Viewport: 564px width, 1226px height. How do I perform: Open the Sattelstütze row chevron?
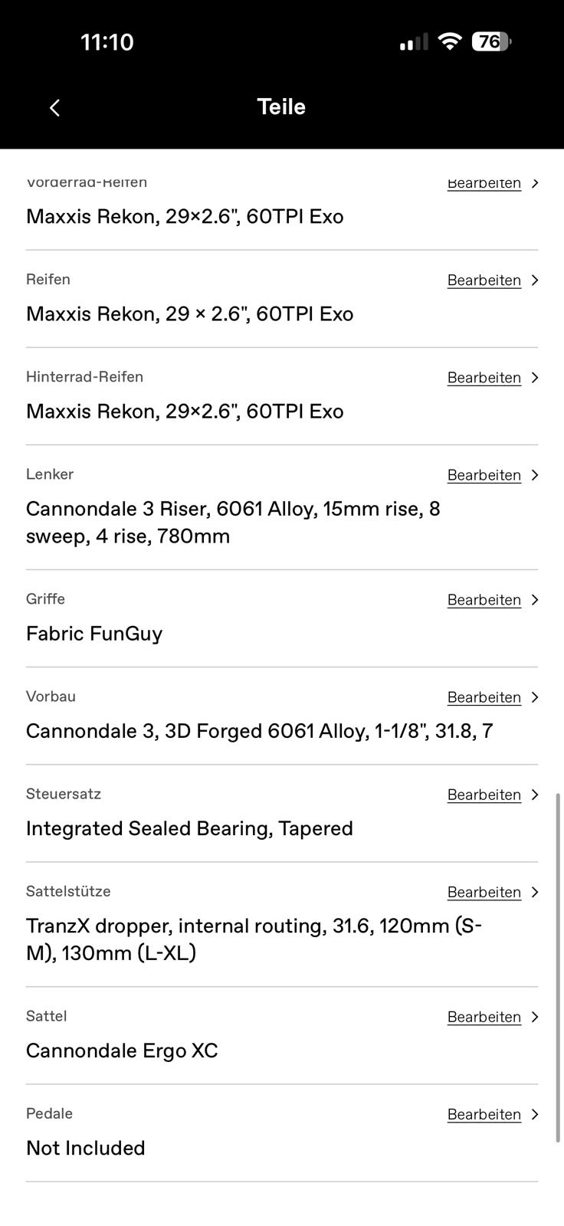pos(535,892)
